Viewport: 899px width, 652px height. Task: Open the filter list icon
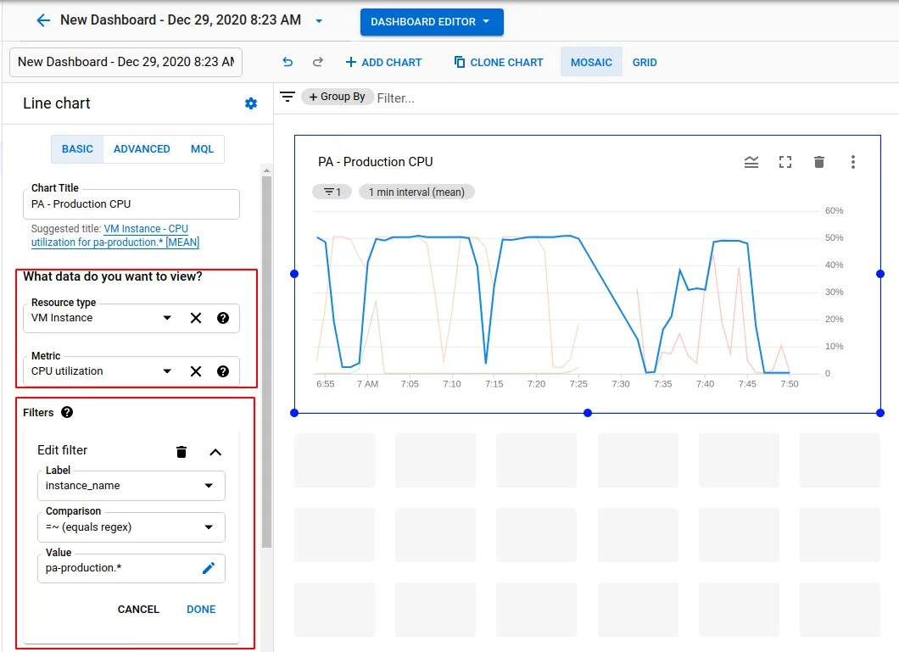(288, 97)
